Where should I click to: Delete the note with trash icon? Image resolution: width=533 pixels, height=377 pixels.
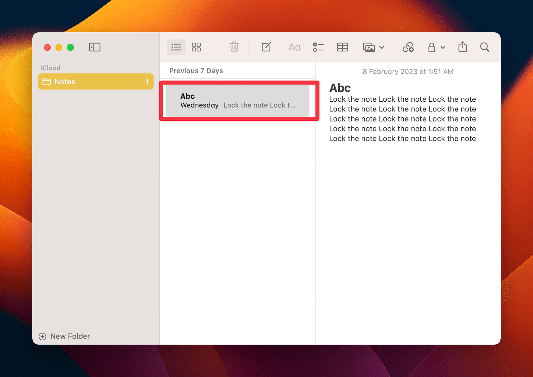tap(234, 47)
